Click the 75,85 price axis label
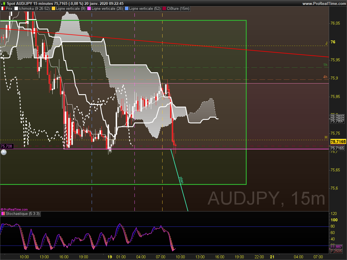This screenshot has width=347, height=260. tap(335, 96)
